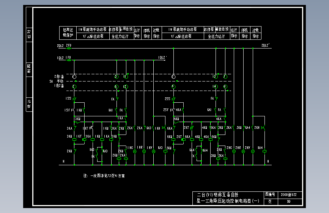Click the SA contact circle numbered 14
The image size is (329, 213).
point(216,86)
